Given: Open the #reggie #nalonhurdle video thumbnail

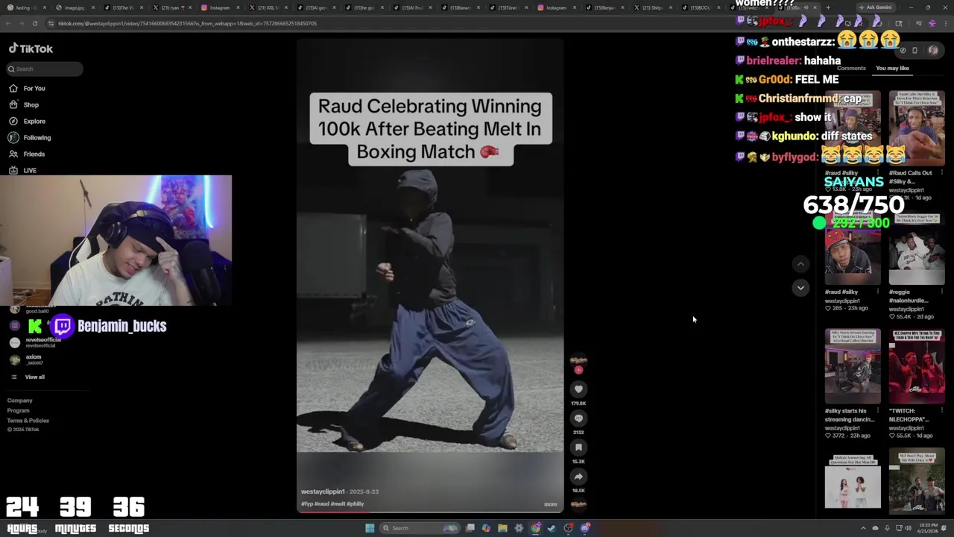Looking at the screenshot, I should click(x=917, y=248).
